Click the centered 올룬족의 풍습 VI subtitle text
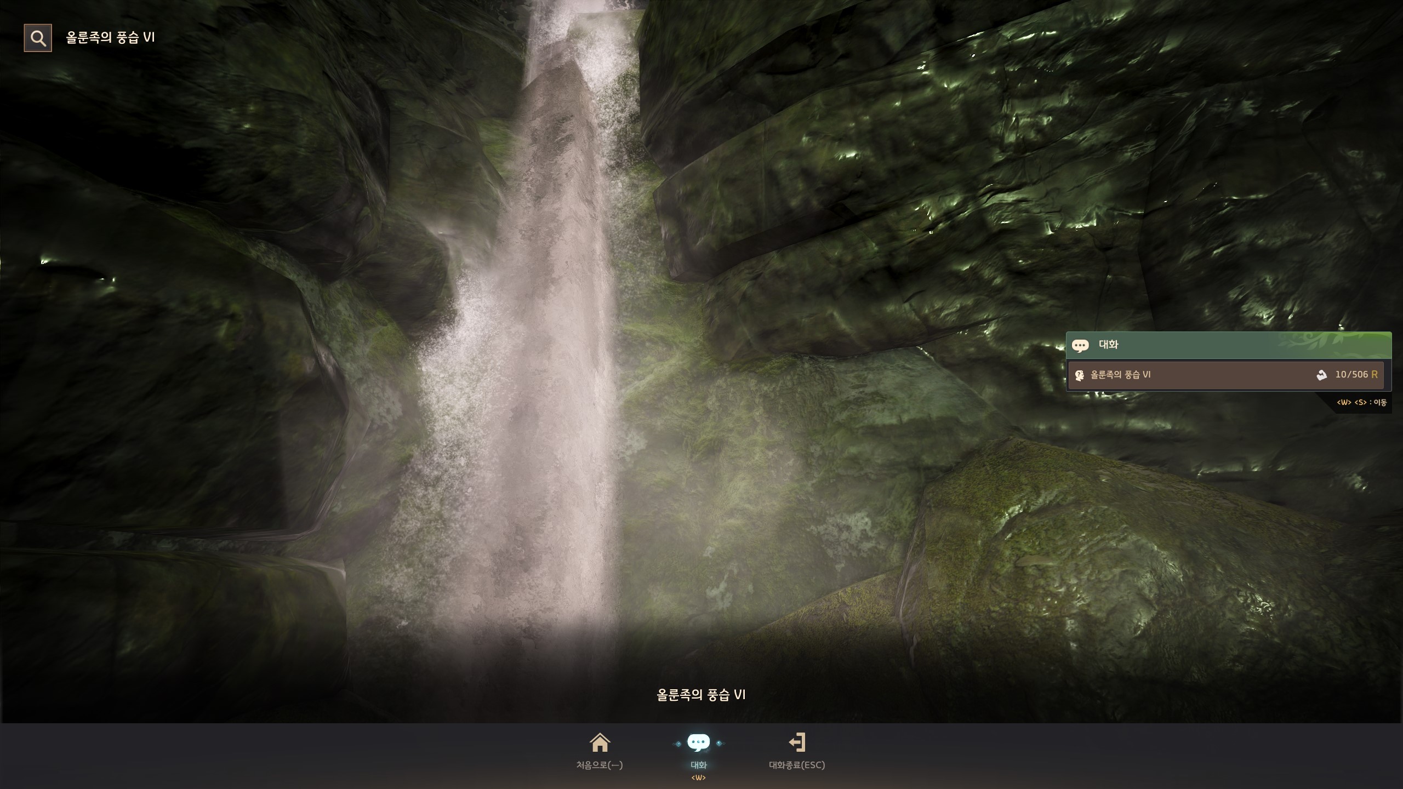This screenshot has width=1403, height=789. click(x=701, y=695)
